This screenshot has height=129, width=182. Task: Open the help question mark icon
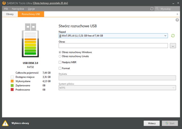pyautogui.click(x=177, y=20)
